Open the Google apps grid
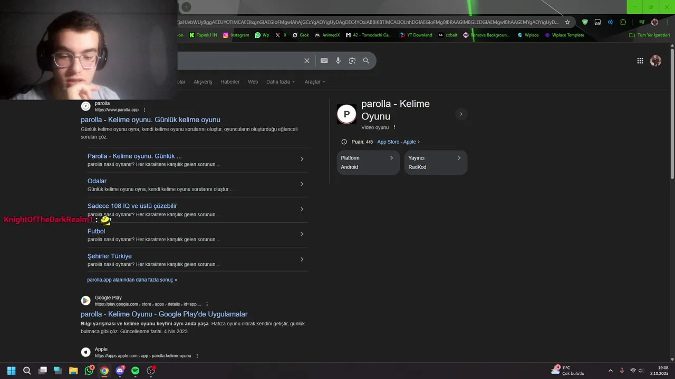The image size is (675, 379). tap(640, 61)
